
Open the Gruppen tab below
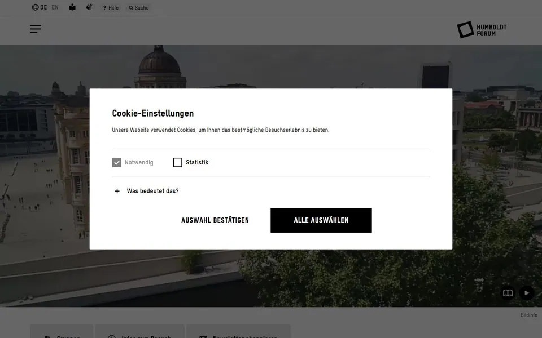(x=62, y=331)
